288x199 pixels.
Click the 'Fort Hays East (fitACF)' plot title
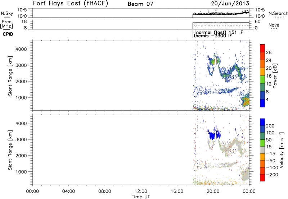[71, 3]
